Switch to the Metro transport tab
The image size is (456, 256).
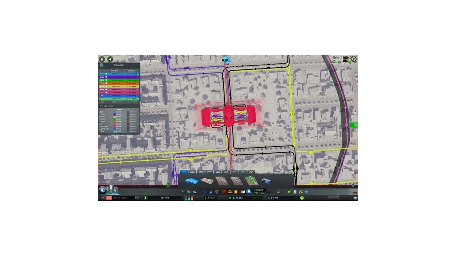pyautogui.click(x=201, y=171)
